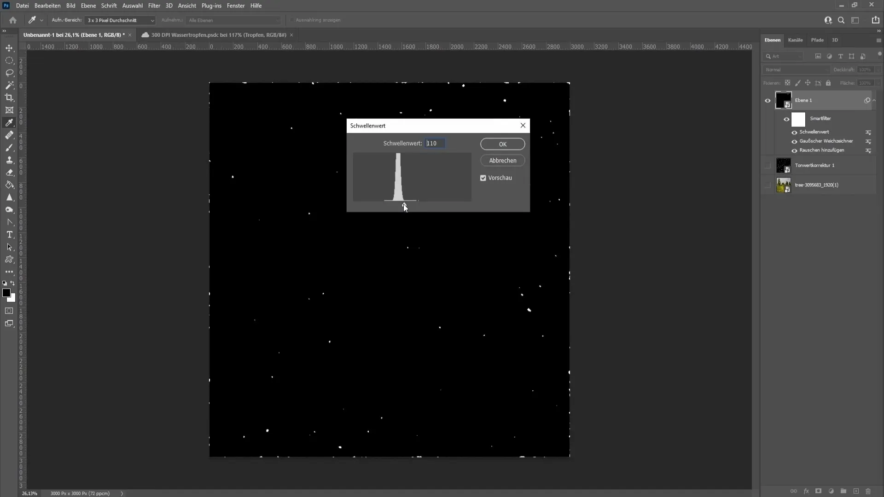Image resolution: width=884 pixels, height=497 pixels.
Task: Open the Deckkraft opacity dropdown
Action: point(878,70)
